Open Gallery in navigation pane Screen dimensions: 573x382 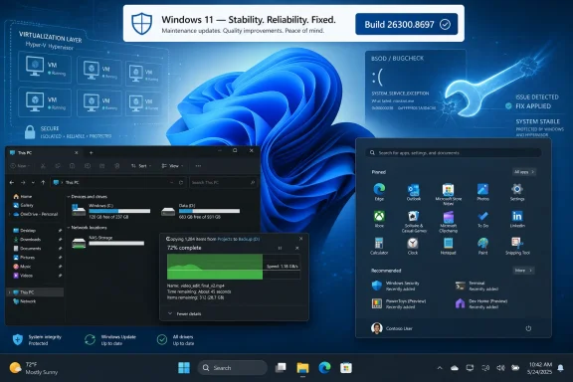click(x=24, y=205)
